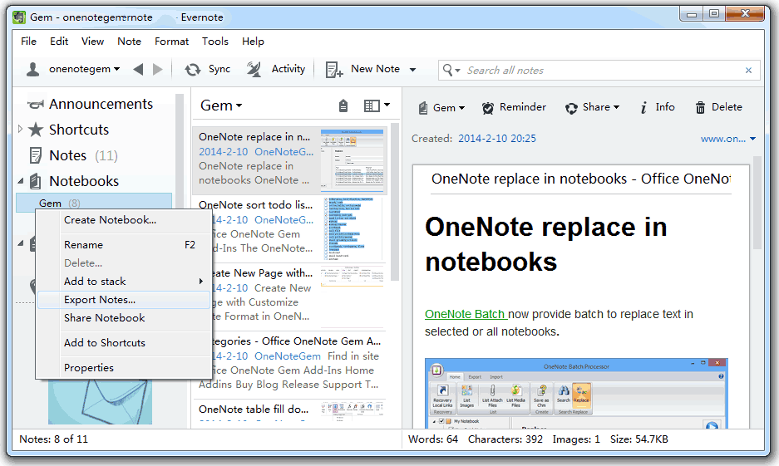Click the OneNote Batch Processor screenshot image
The width and height of the screenshot is (779, 466).
point(576,393)
